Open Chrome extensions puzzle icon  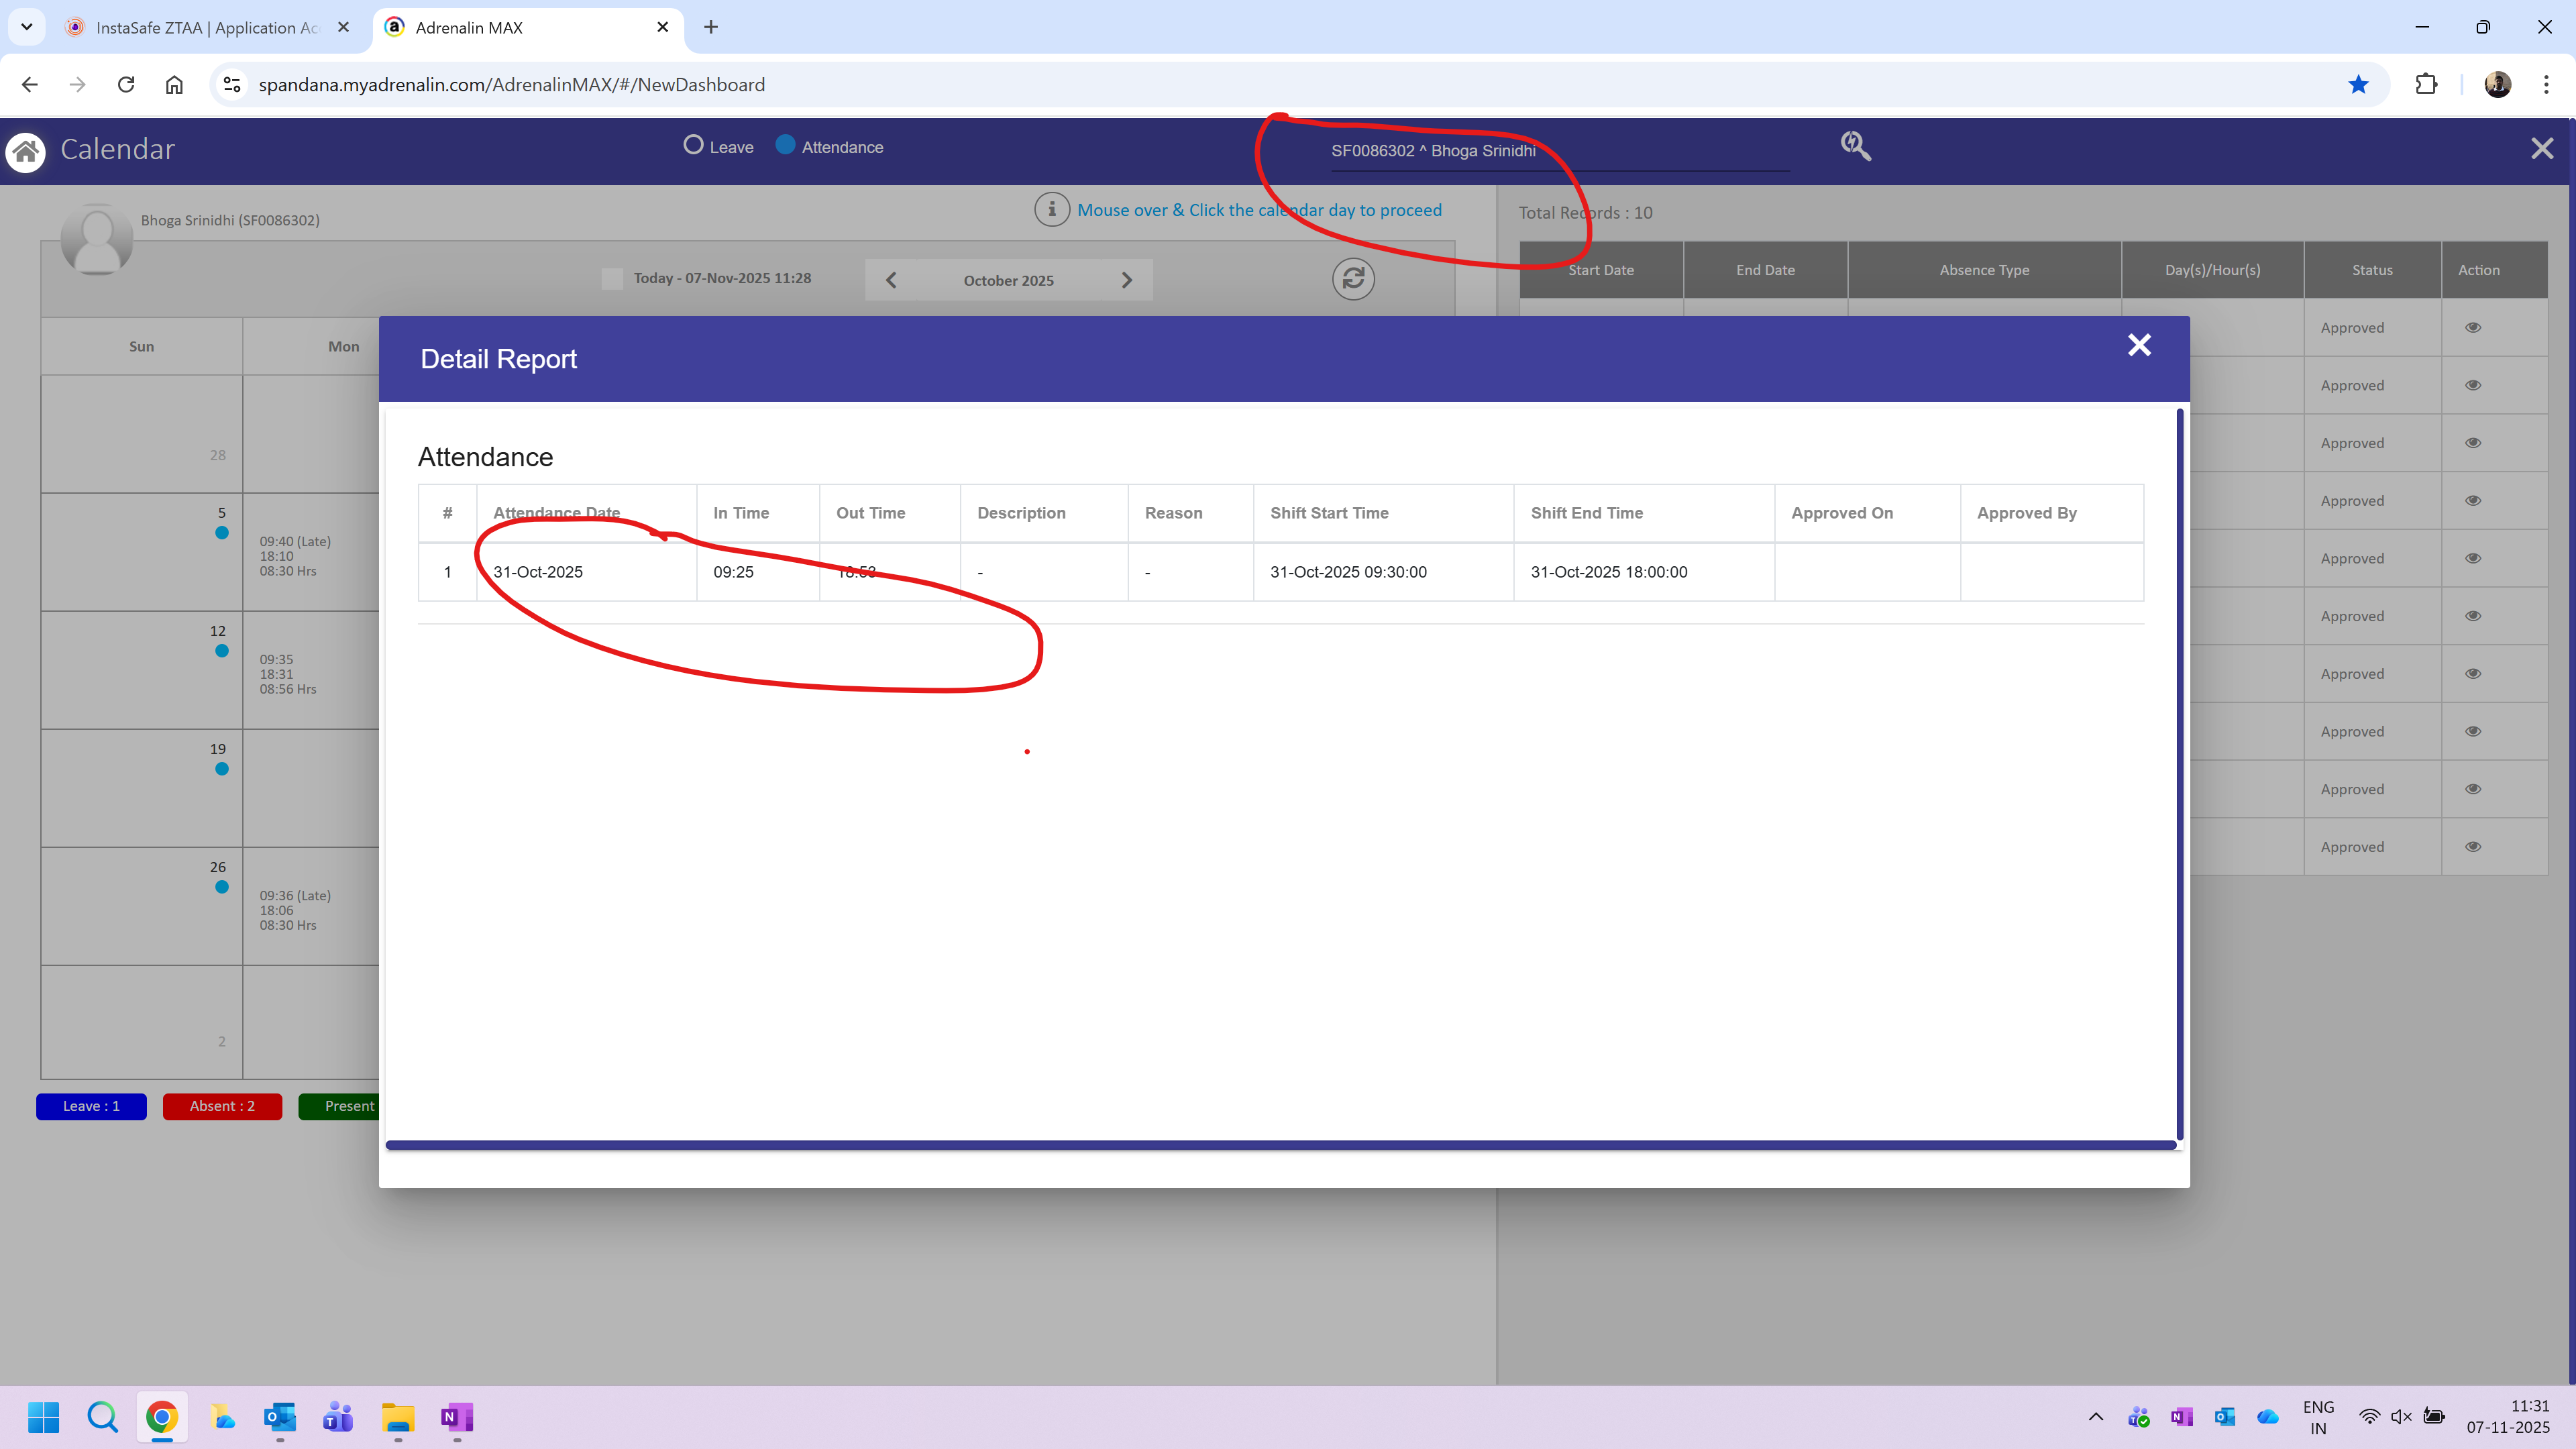(x=2425, y=85)
